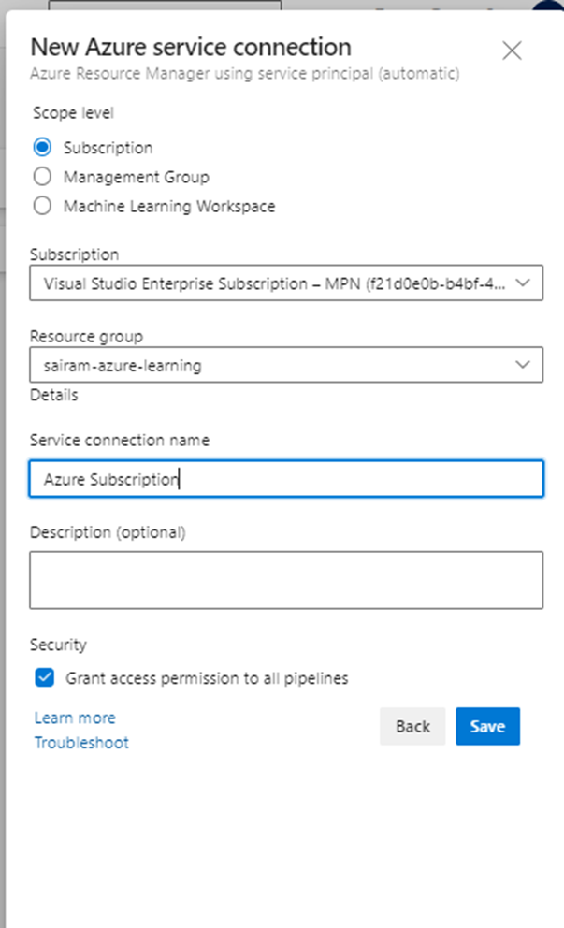Open the Visual Studio Enterprise Subscription combo box
The width and height of the screenshot is (564, 928).
[286, 283]
